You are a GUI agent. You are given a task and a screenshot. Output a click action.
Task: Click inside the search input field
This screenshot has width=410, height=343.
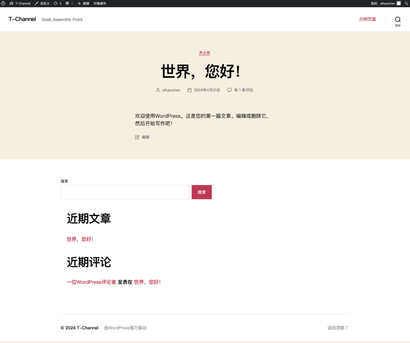(x=125, y=192)
